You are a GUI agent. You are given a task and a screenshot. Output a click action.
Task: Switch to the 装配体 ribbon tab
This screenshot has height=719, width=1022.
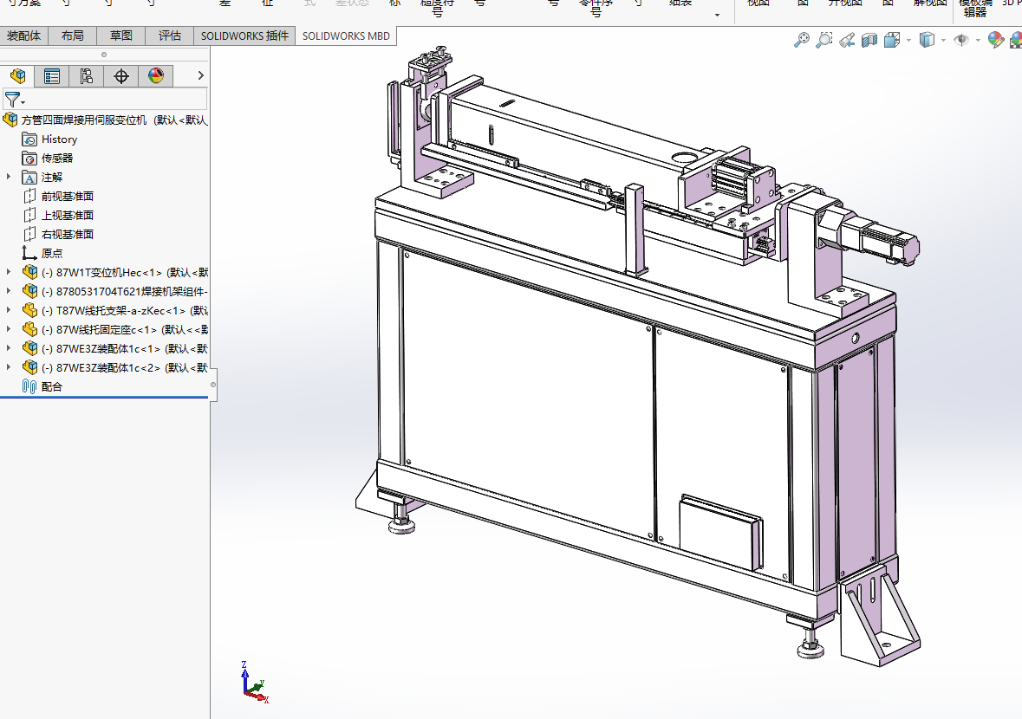click(x=24, y=36)
